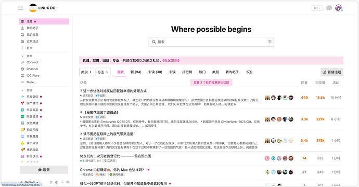Sort by the 活动 column header
359x187 pixels.
tap(336, 83)
